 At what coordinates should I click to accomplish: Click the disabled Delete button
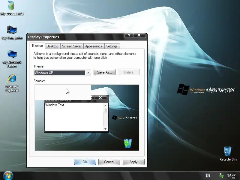[x=129, y=72]
